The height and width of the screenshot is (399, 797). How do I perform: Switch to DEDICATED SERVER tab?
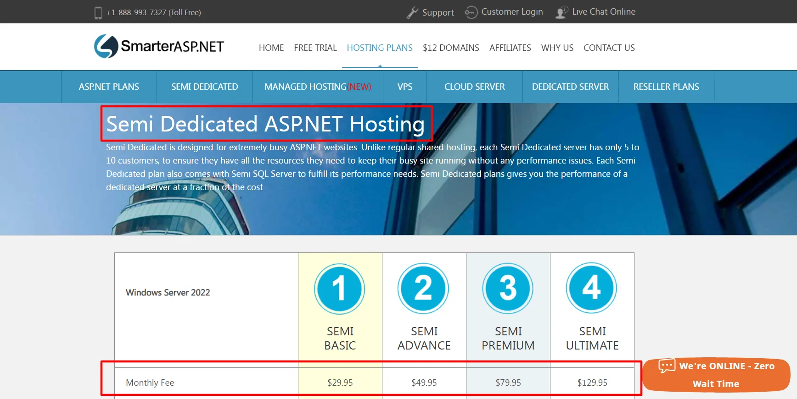click(571, 87)
